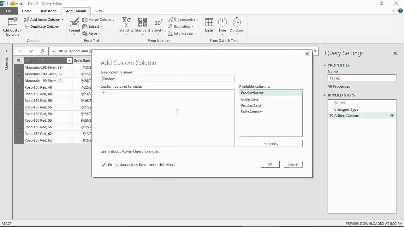Click the Excel icon in the title bar
The image size is (404, 227).
3,4
